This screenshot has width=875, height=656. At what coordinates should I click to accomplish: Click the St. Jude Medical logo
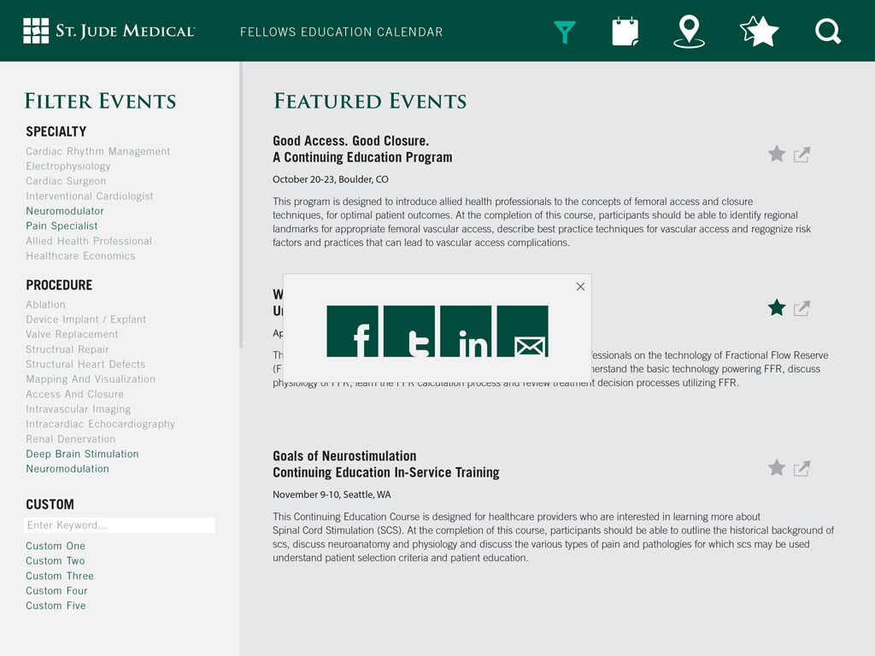pos(109,31)
